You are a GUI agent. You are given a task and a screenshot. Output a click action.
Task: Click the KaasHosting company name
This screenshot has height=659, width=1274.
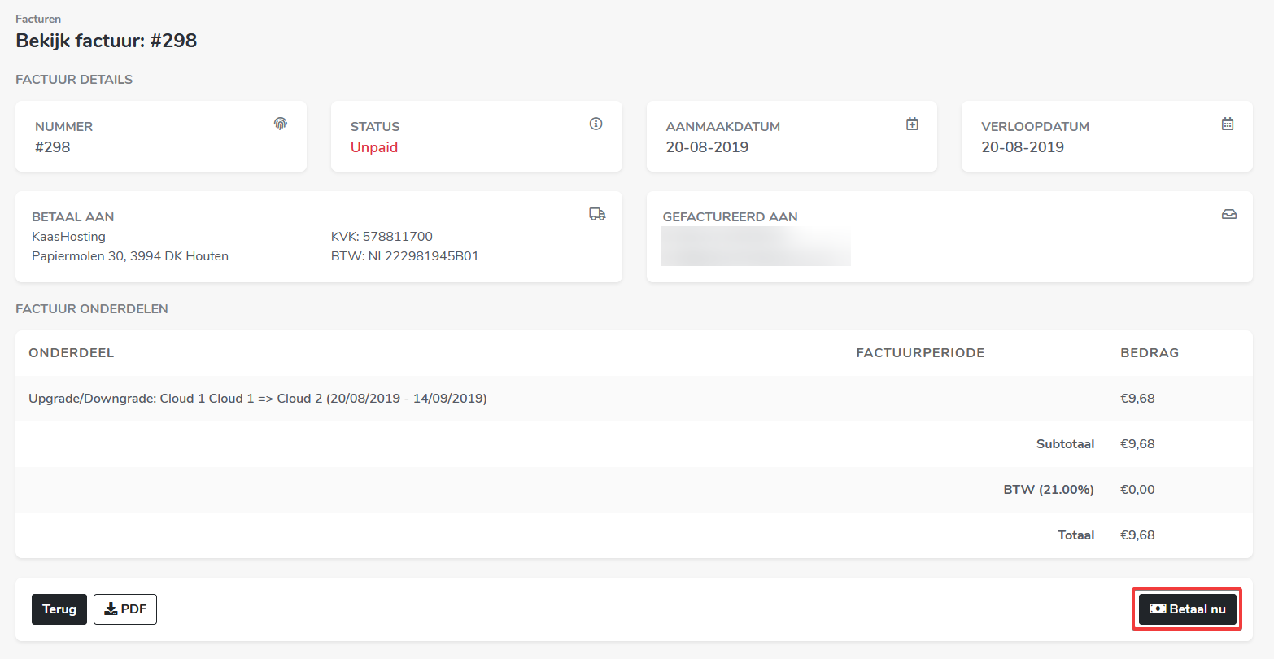[69, 237]
